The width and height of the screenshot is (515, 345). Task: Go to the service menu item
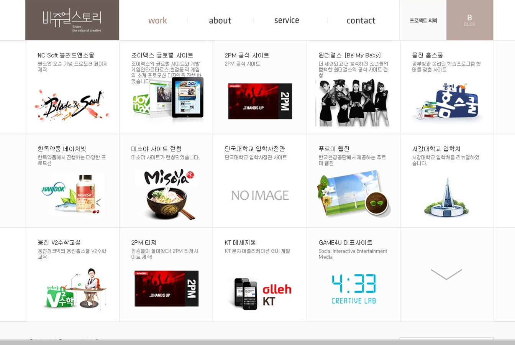click(x=287, y=20)
